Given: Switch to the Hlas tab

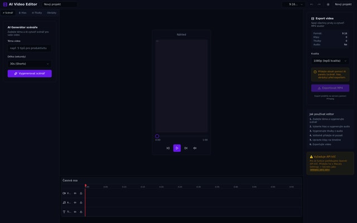Looking at the screenshot, I should 22,13.
